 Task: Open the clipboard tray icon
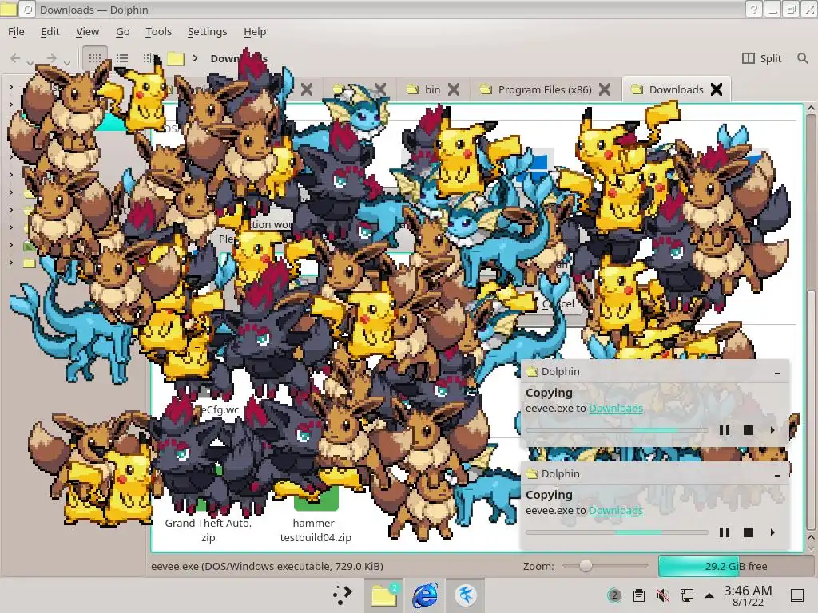[x=638, y=595]
